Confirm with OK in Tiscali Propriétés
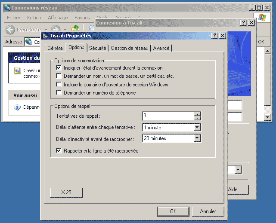The height and width of the screenshot is (223, 276). (x=173, y=211)
